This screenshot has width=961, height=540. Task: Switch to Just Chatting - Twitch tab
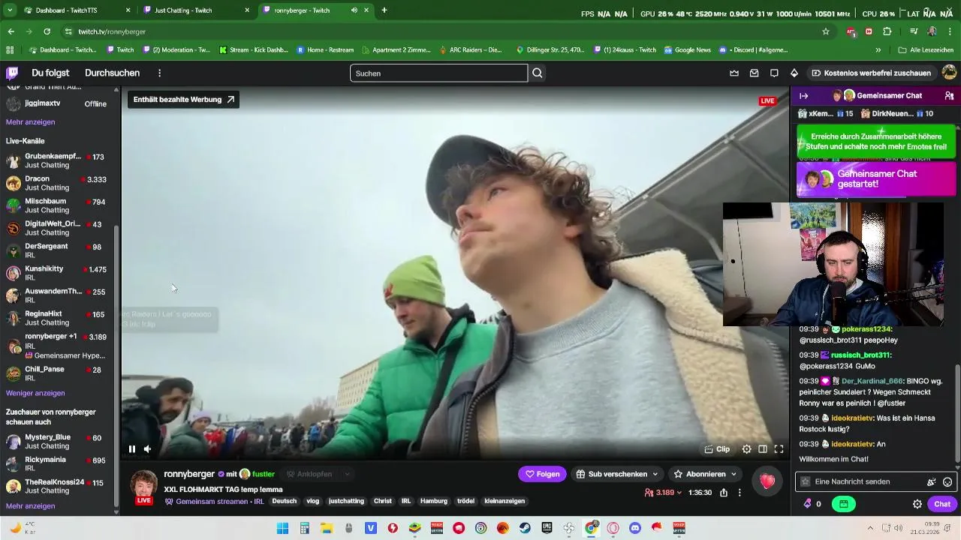[x=197, y=10]
